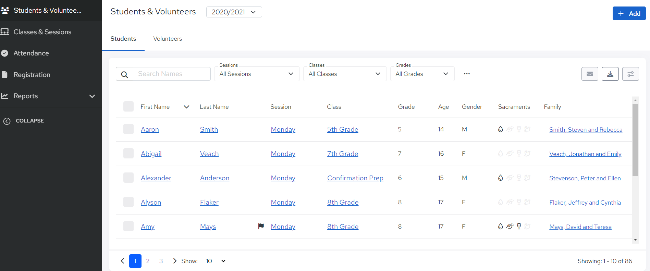Open the Veach last name link

pos(209,154)
